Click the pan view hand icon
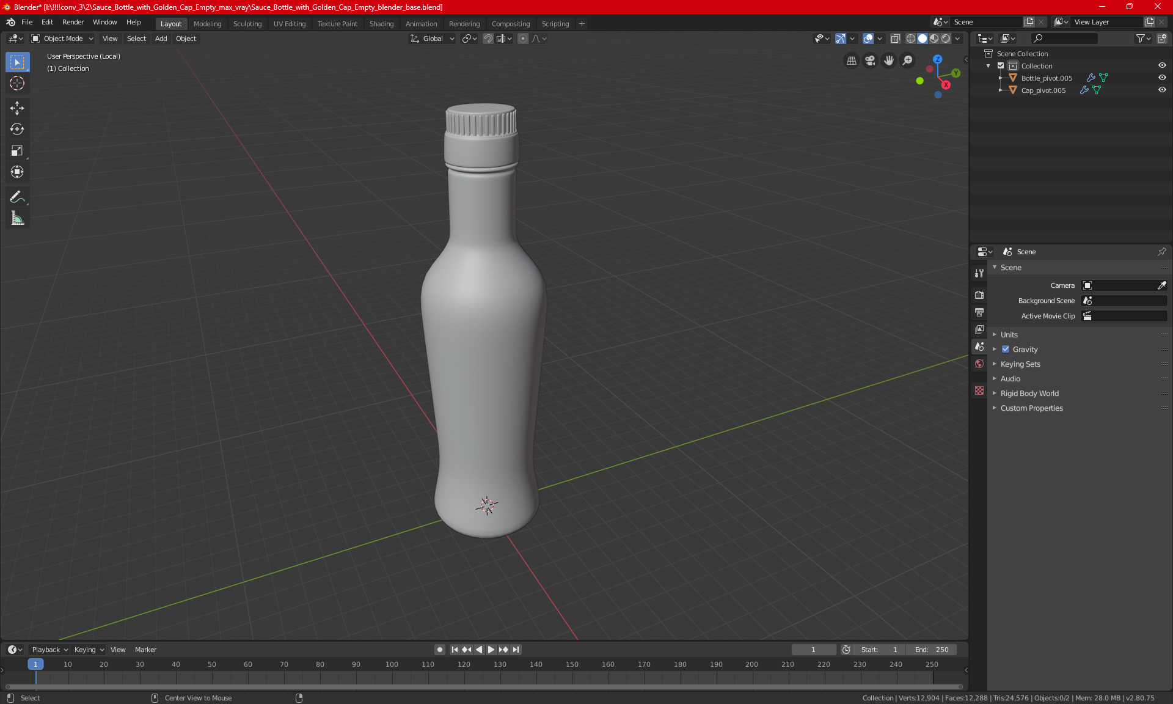The width and height of the screenshot is (1173, 704). click(889, 61)
